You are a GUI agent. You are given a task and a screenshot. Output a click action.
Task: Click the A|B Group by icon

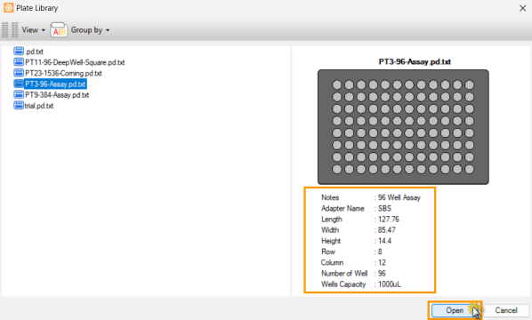pyautogui.click(x=59, y=30)
